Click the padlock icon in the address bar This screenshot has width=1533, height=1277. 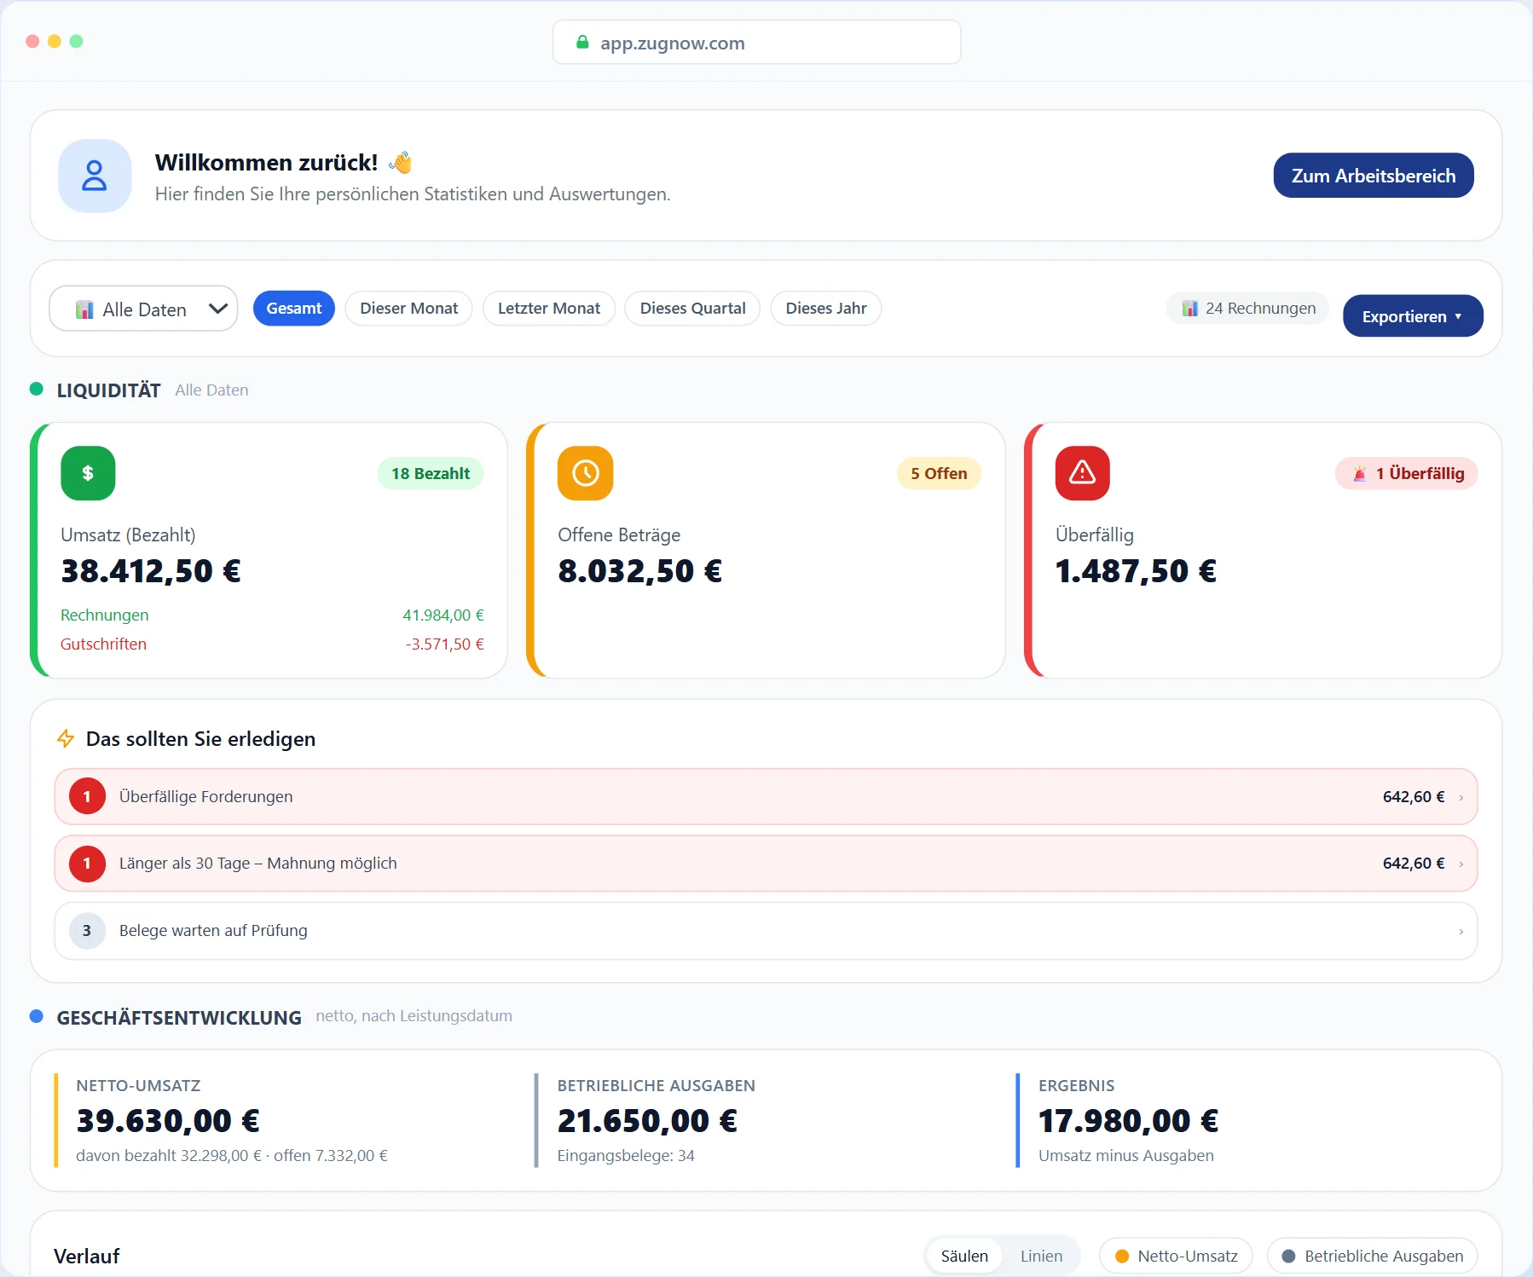click(583, 42)
